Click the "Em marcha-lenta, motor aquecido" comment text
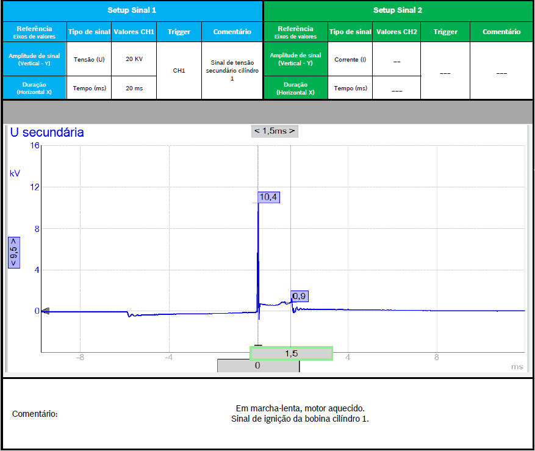Screen dimensions: 535x451 [x=300, y=408]
